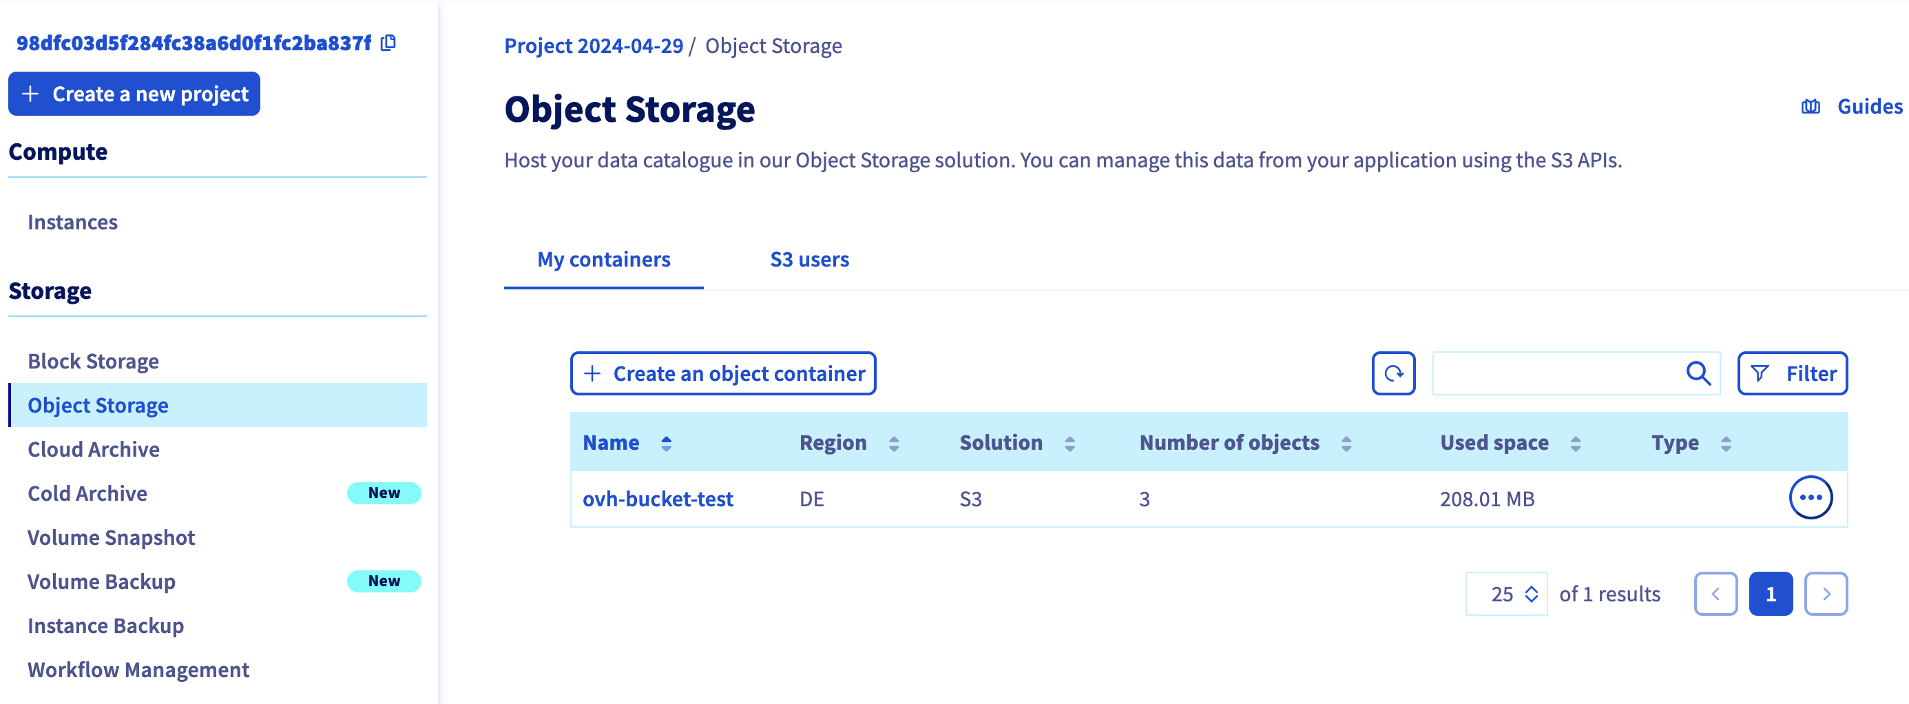Click the 'of 1 results' text

click(1609, 594)
